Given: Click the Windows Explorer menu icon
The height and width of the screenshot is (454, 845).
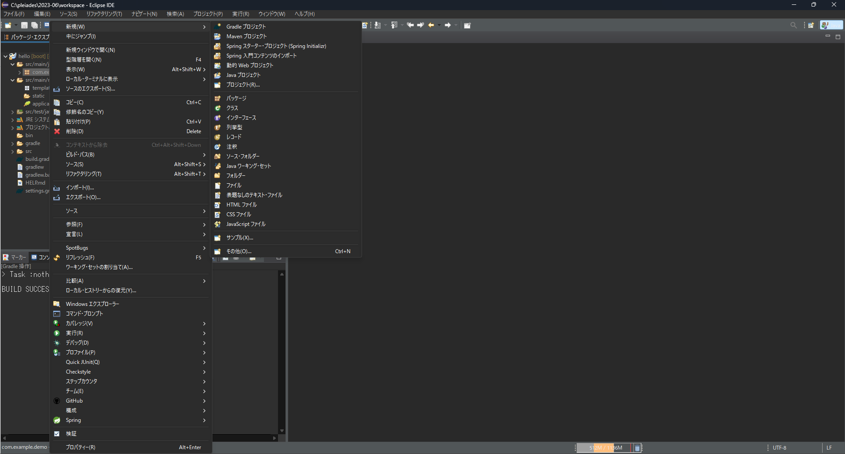Looking at the screenshot, I should [x=57, y=304].
